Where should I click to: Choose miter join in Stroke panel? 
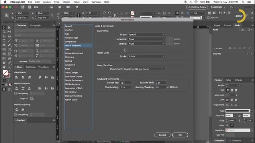tap(228, 100)
